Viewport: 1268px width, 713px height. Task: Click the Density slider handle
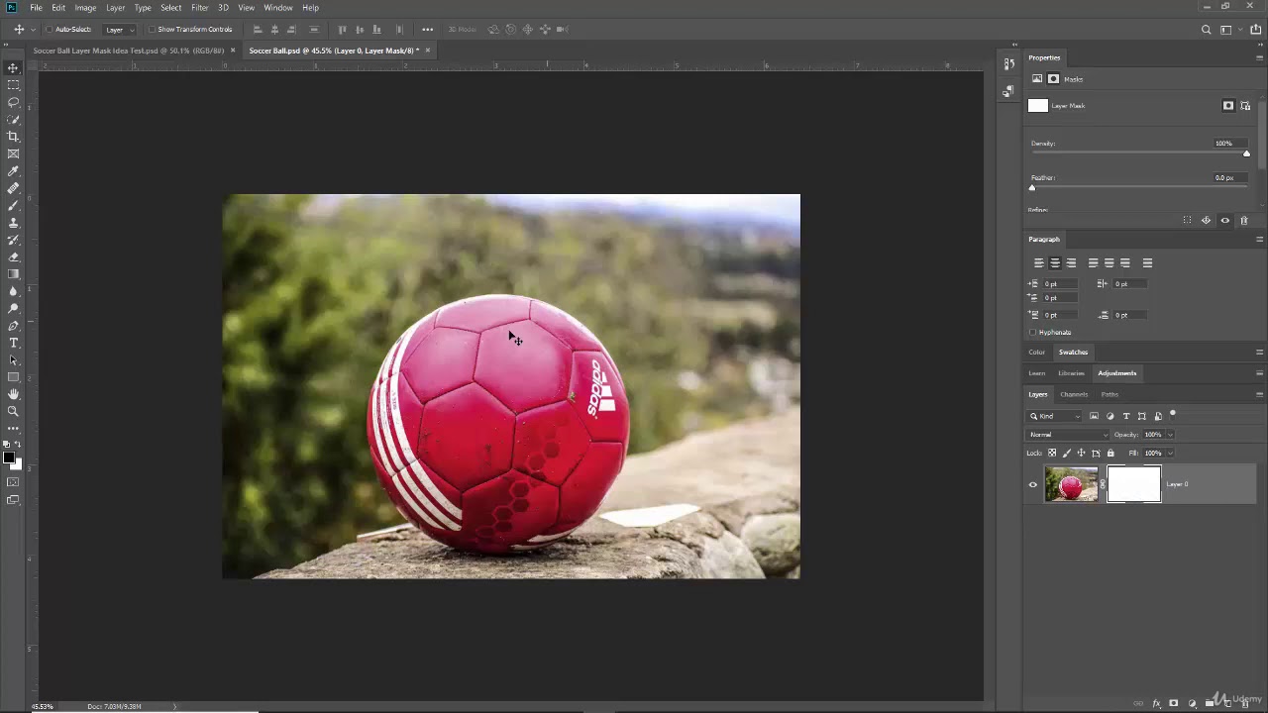click(1246, 153)
